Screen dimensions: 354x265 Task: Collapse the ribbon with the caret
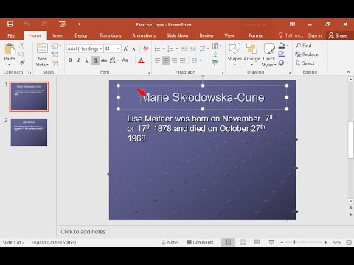348,72
